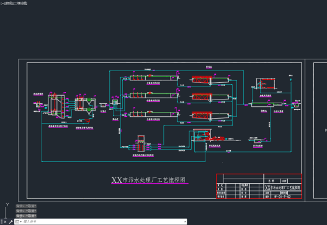The width and height of the screenshot is (327, 225).
Task: Grab the command line drag handle grip
Action: [2, 222]
